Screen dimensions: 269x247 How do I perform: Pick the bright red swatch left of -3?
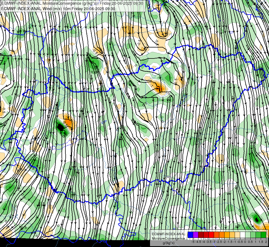coord(211,235)
